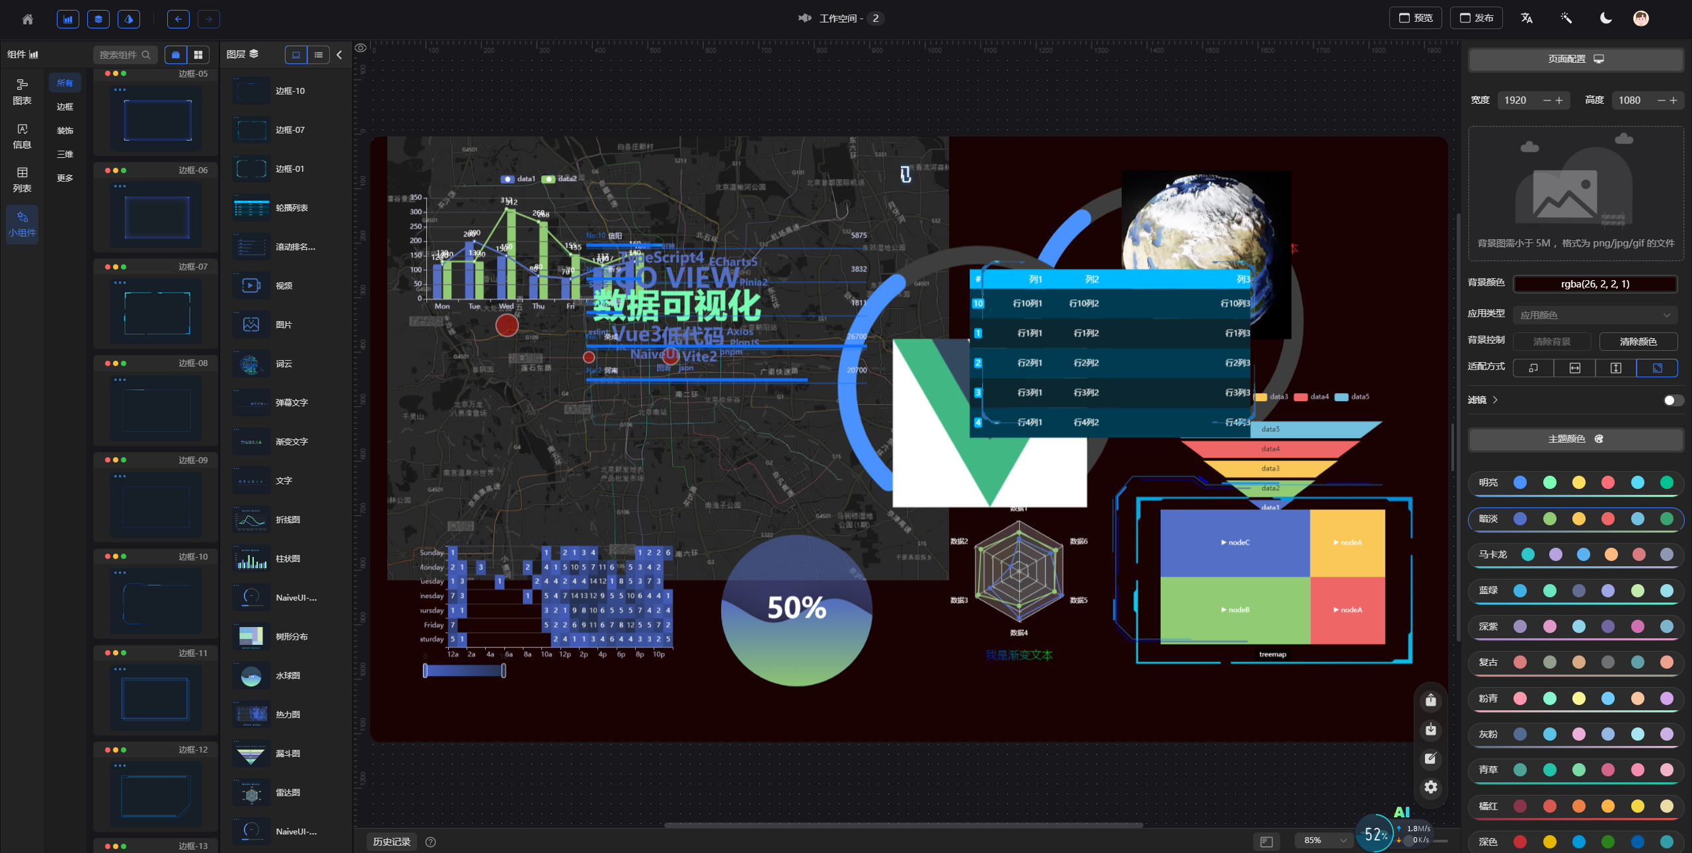Select the 信息 category in sidebar
1692x853 pixels.
tap(22, 136)
